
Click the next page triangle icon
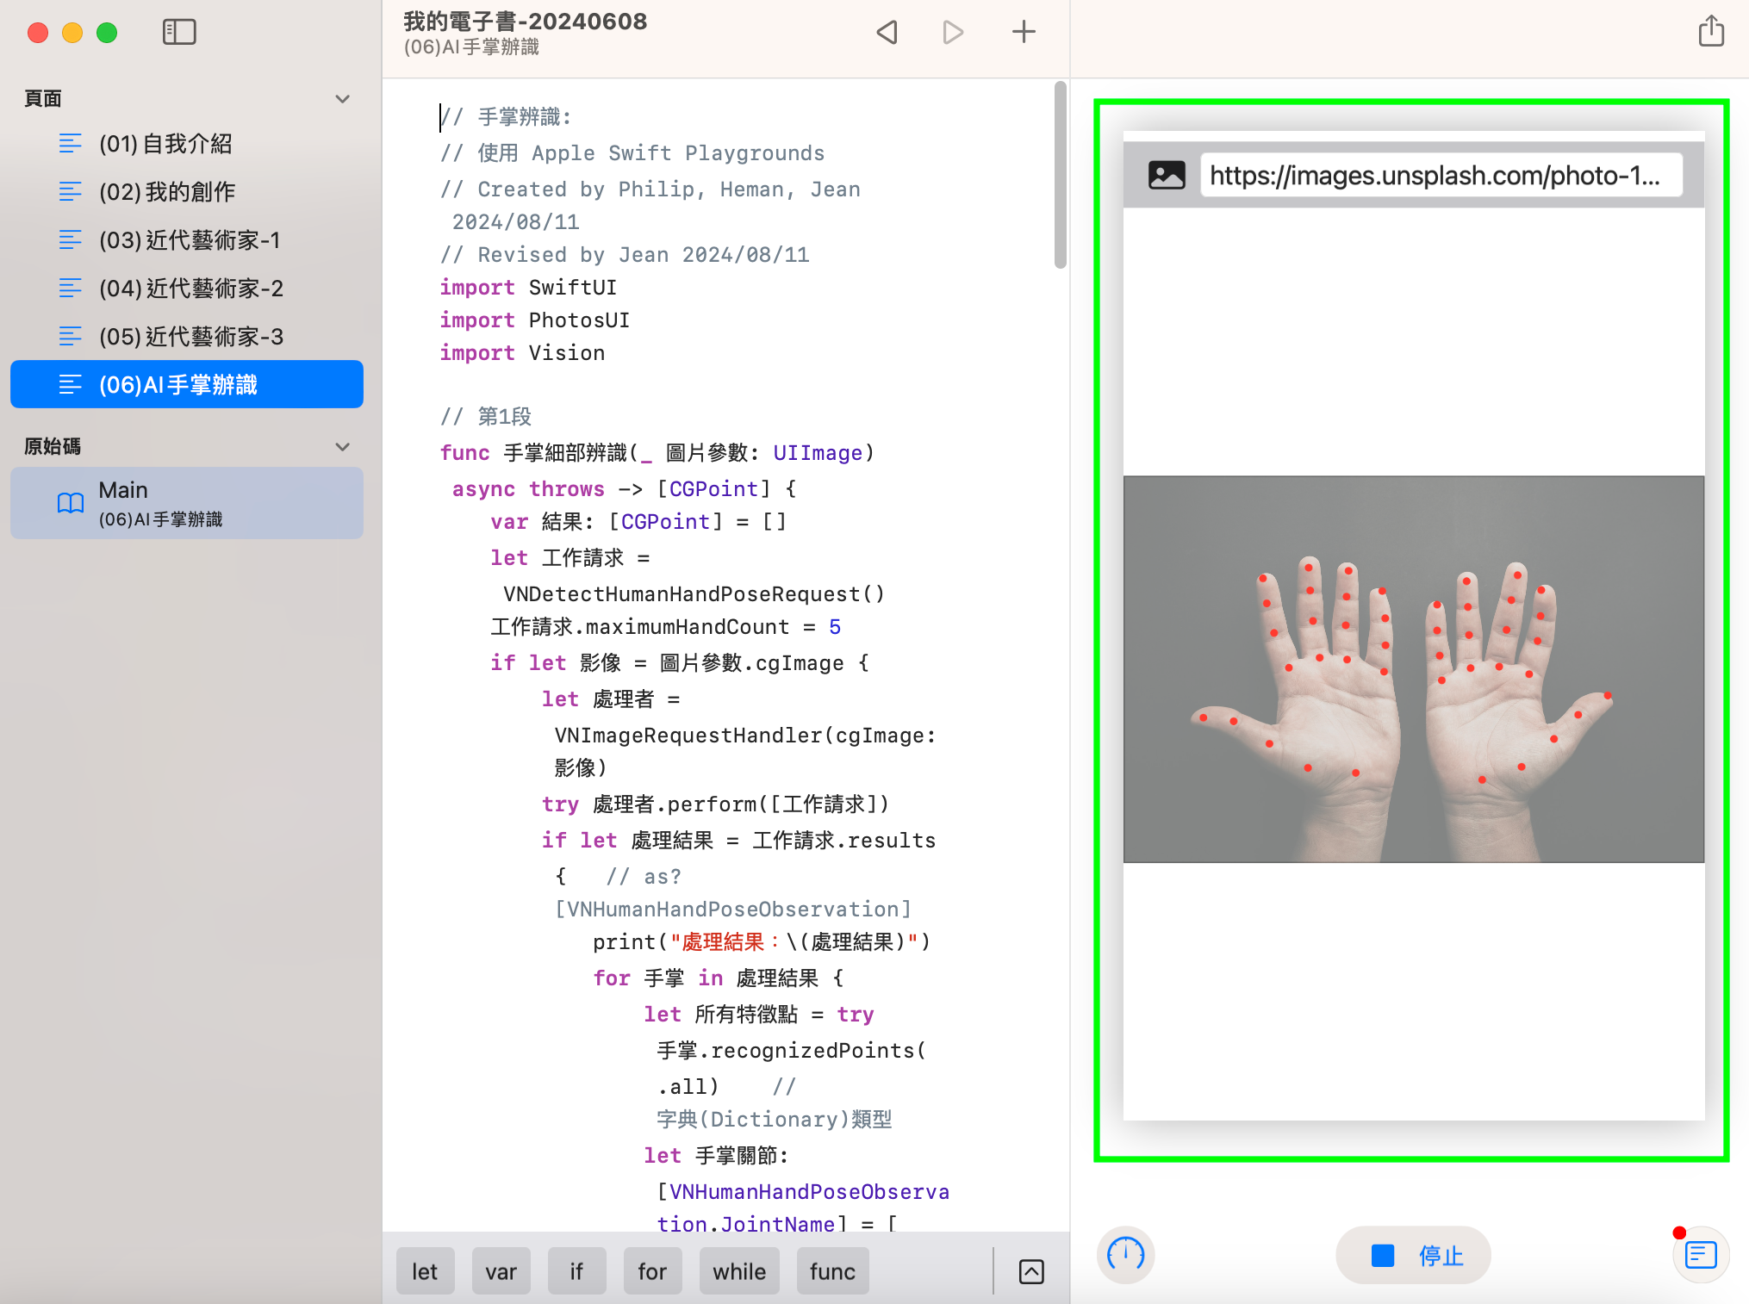point(952,33)
